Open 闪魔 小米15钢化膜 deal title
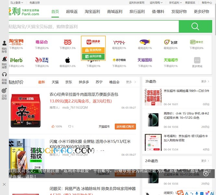The width and height of the screenshot is (216, 195). 90,144
